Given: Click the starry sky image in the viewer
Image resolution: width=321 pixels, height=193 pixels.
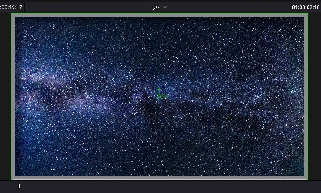Looking at the screenshot, I should click(x=159, y=96).
